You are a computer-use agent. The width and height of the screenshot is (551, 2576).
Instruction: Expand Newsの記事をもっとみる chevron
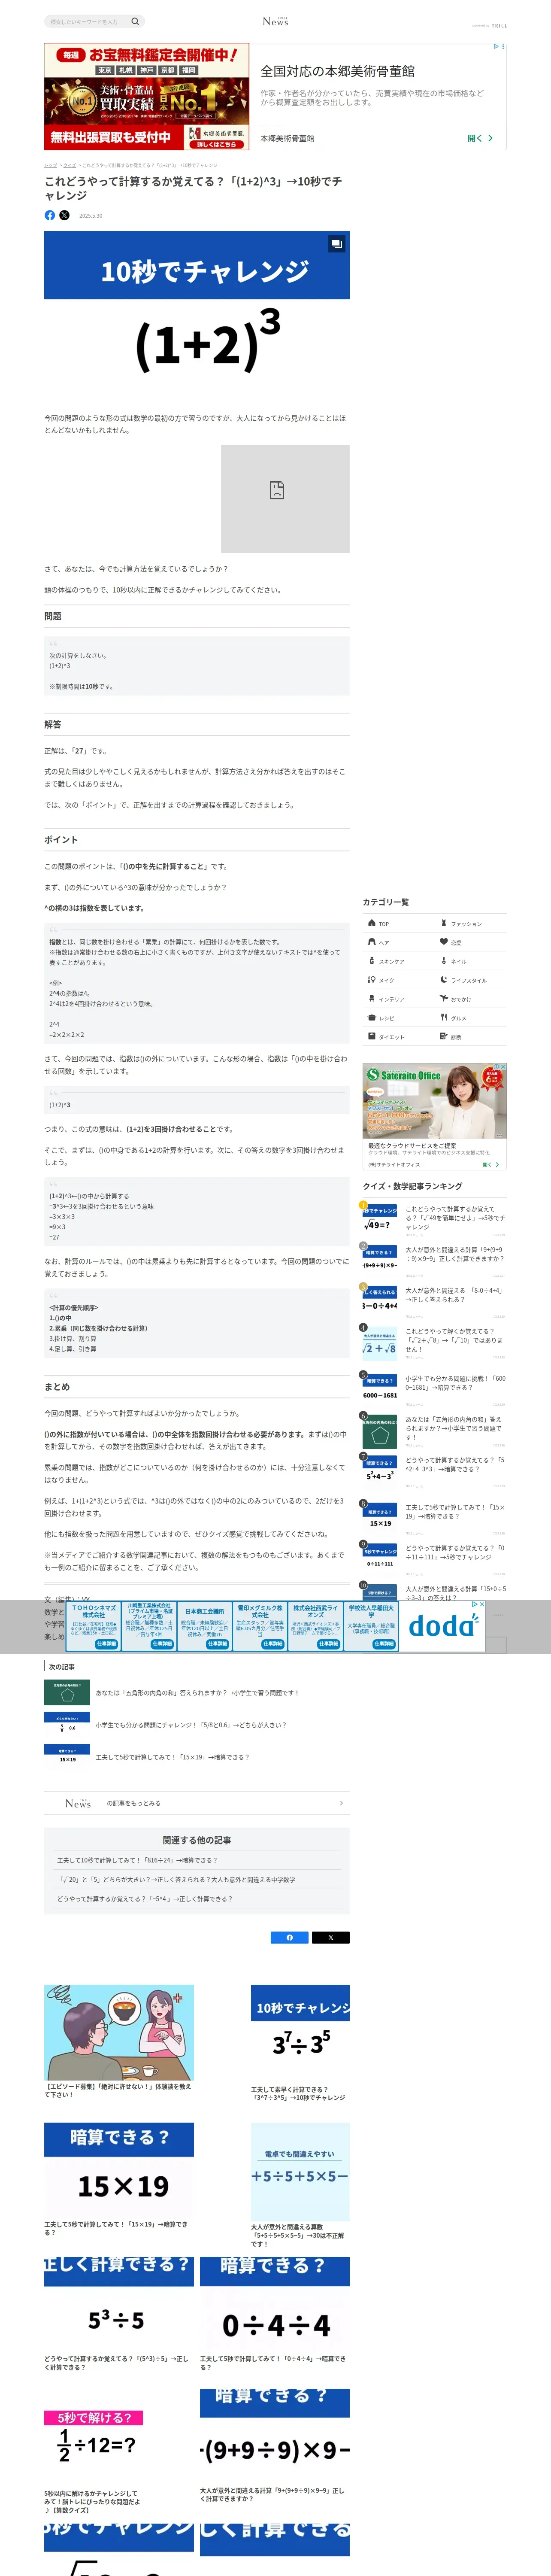coord(341,1803)
